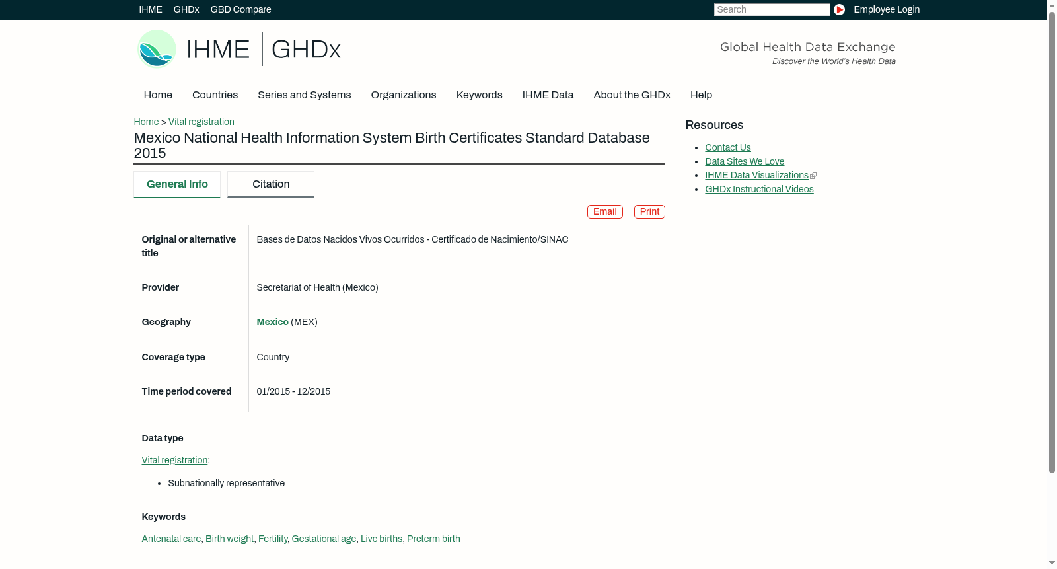Open IHME link in top bar
This screenshot has height=569, width=1057.
(150, 9)
